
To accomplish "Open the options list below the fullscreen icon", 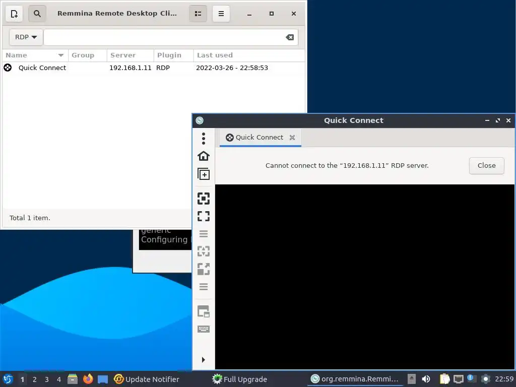I will point(204,234).
